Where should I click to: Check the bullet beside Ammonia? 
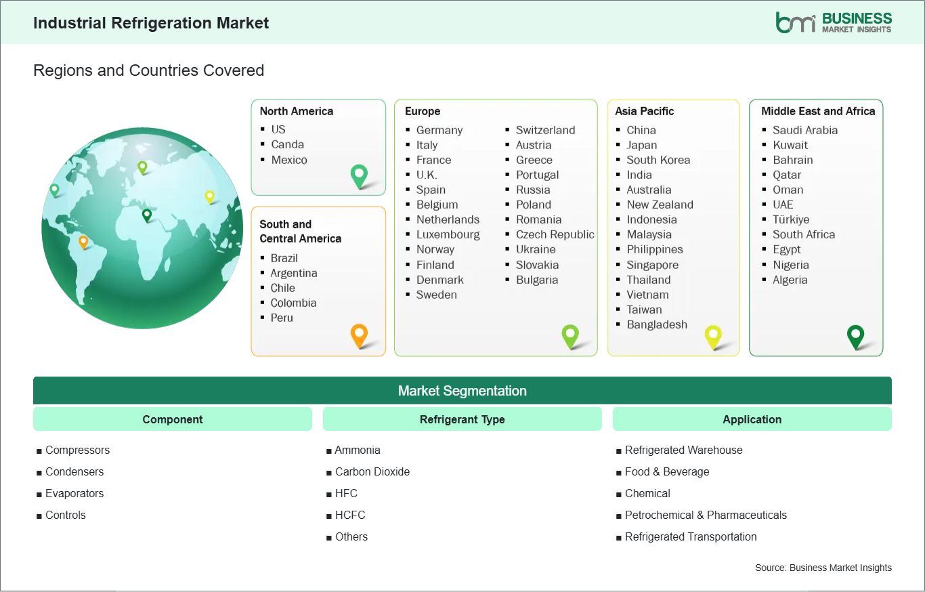(329, 450)
